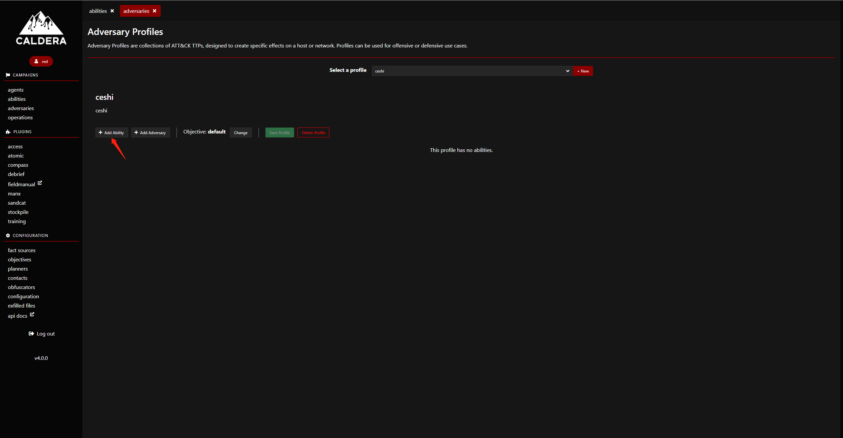Open the agents page in the sidebar
Image resolution: width=843 pixels, height=438 pixels.
point(15,90)
